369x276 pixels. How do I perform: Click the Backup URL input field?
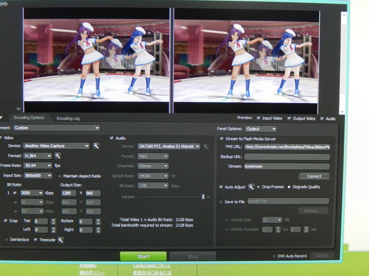[x=287, y=157]
